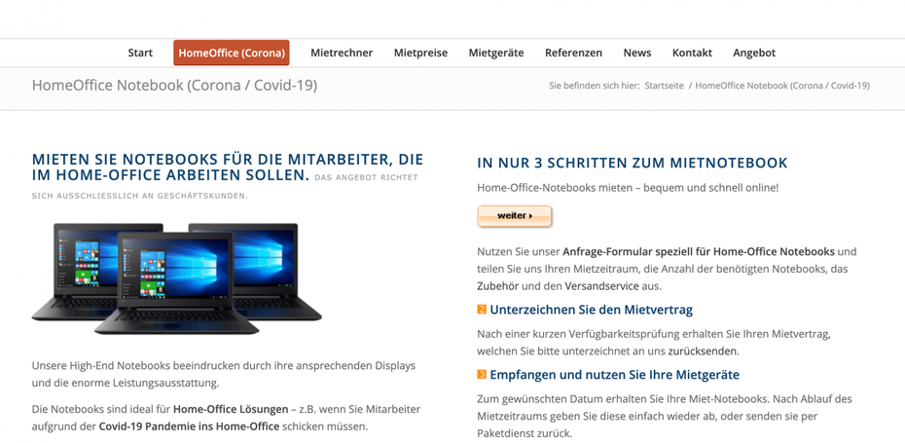
Task: Click the word zurücksenden in step 2
Action: tap(703, 351)
